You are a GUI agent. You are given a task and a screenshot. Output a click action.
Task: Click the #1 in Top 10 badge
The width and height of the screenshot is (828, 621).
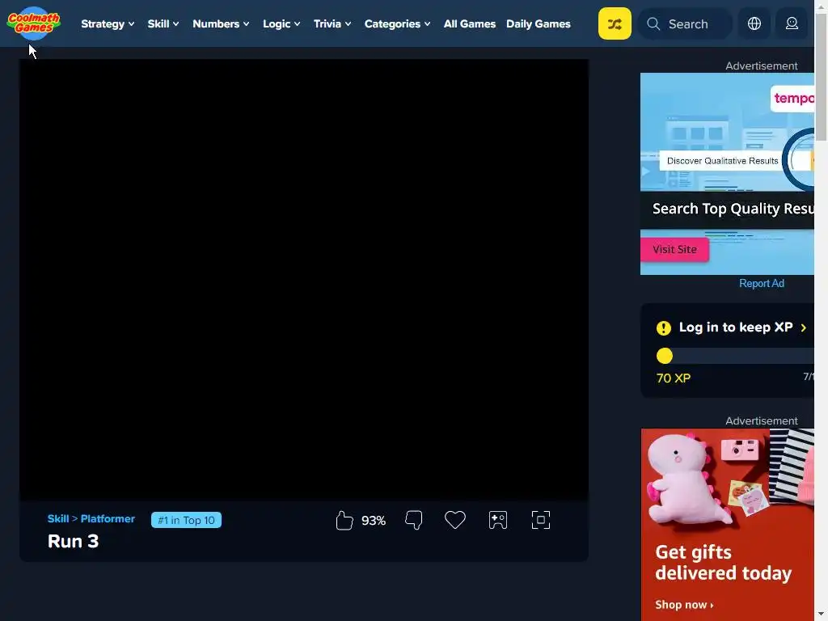187,520
